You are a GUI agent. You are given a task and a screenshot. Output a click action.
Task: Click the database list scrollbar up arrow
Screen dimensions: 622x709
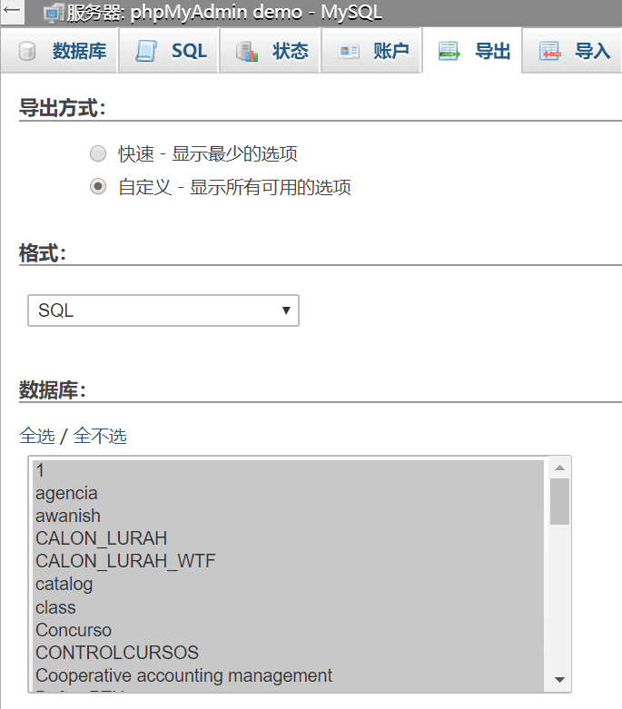tap(559, 468)
